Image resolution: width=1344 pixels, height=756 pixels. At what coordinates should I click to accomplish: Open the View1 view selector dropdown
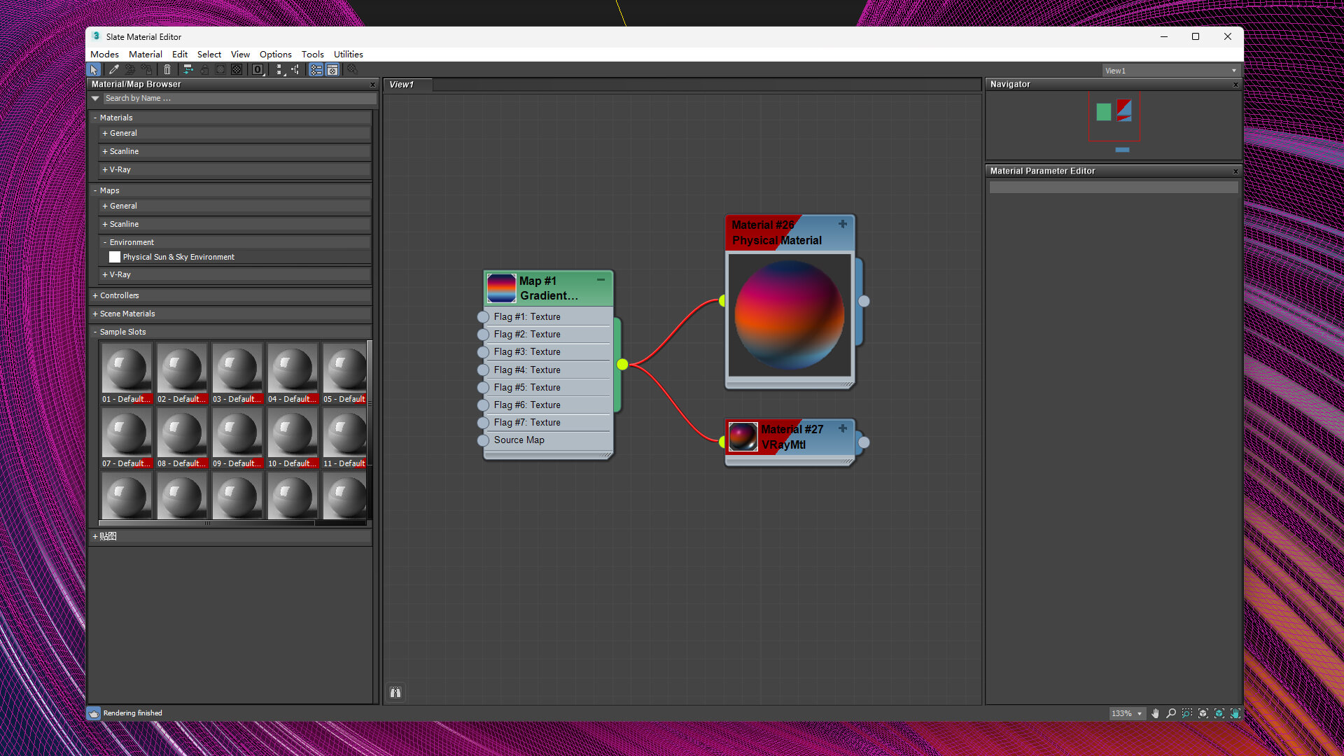tap(1170, 71)
